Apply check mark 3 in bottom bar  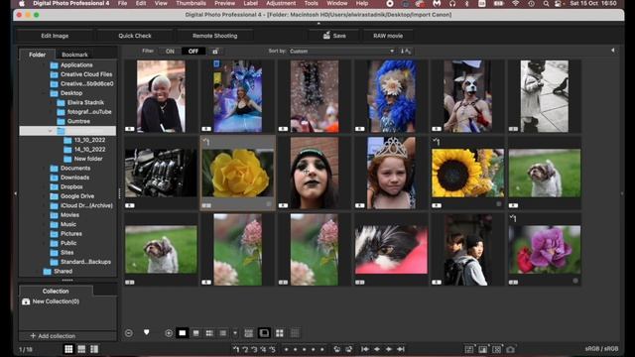coord(254,349)
